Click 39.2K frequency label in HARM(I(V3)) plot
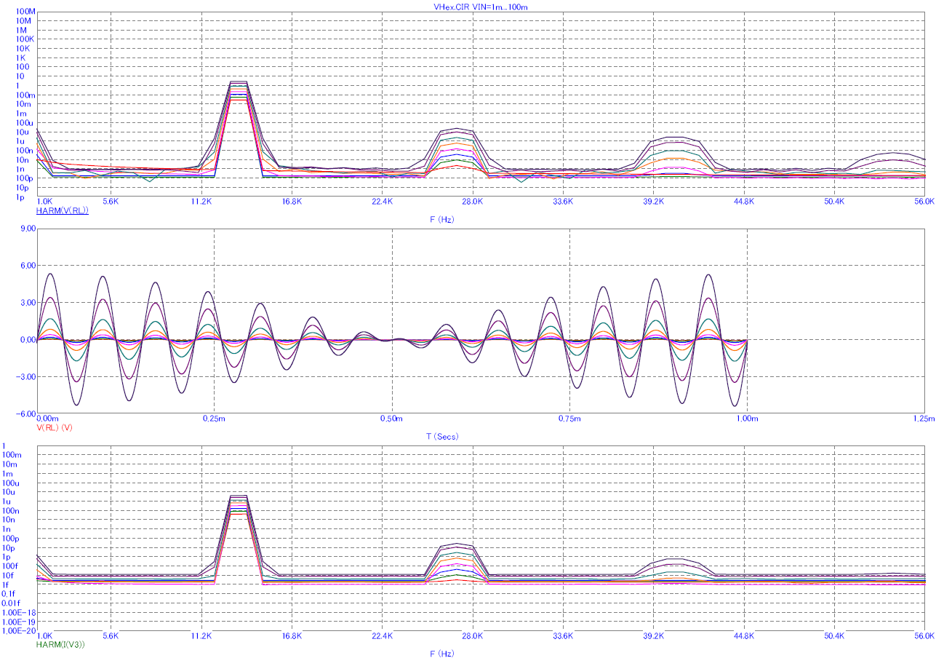 click(653, 635)
